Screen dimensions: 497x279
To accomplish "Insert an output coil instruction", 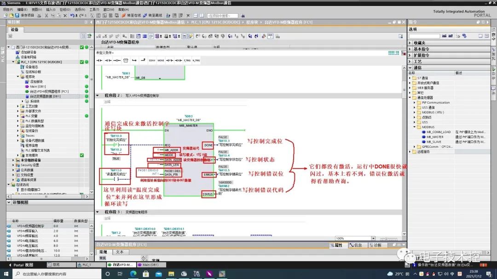I will point(117,61).
